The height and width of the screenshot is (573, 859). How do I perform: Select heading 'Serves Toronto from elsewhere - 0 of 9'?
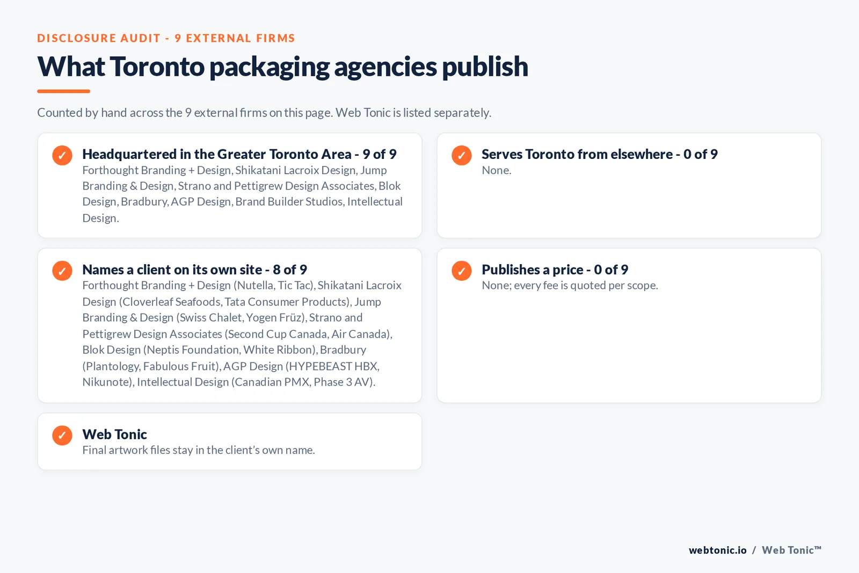600,154
